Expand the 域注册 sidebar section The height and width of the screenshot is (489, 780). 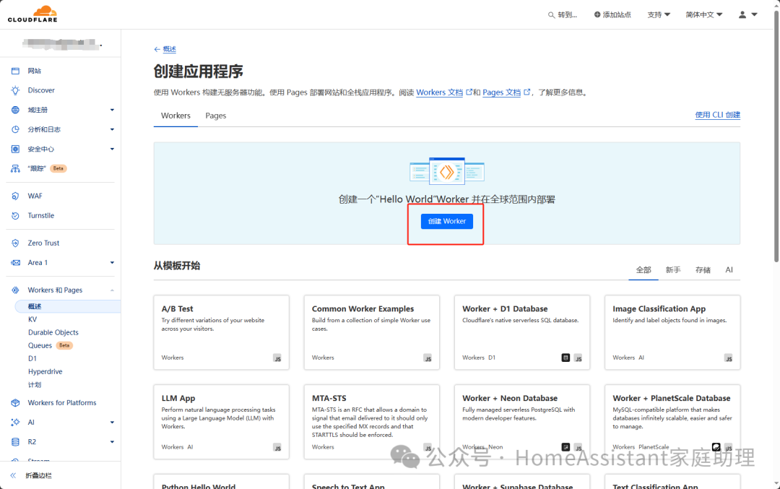point(112,110)
